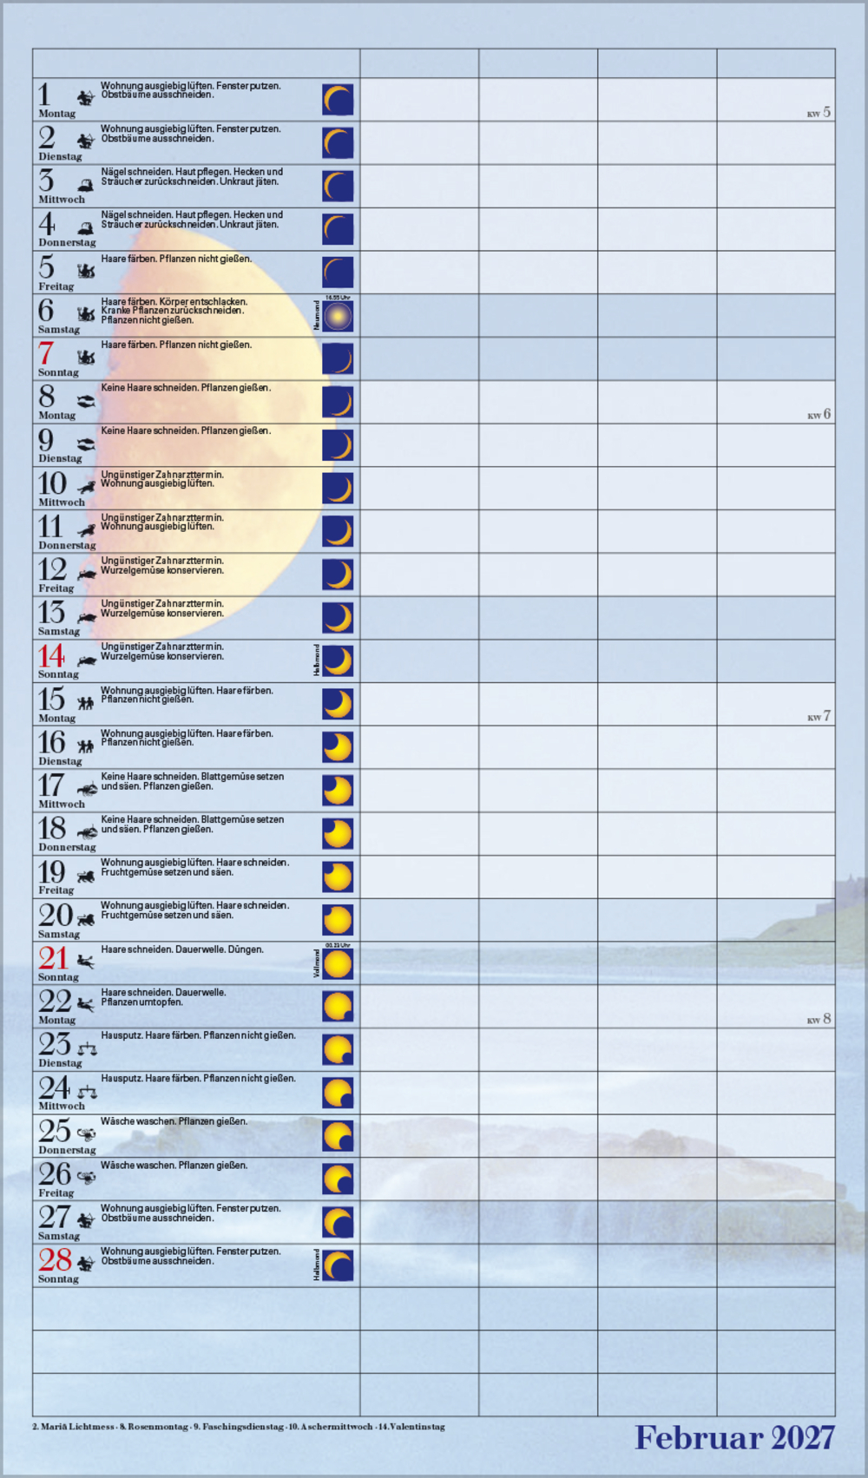Click the Pisces fish icon beside day 8
This screenshot has width=868, height=1478.
click(86, 402)
